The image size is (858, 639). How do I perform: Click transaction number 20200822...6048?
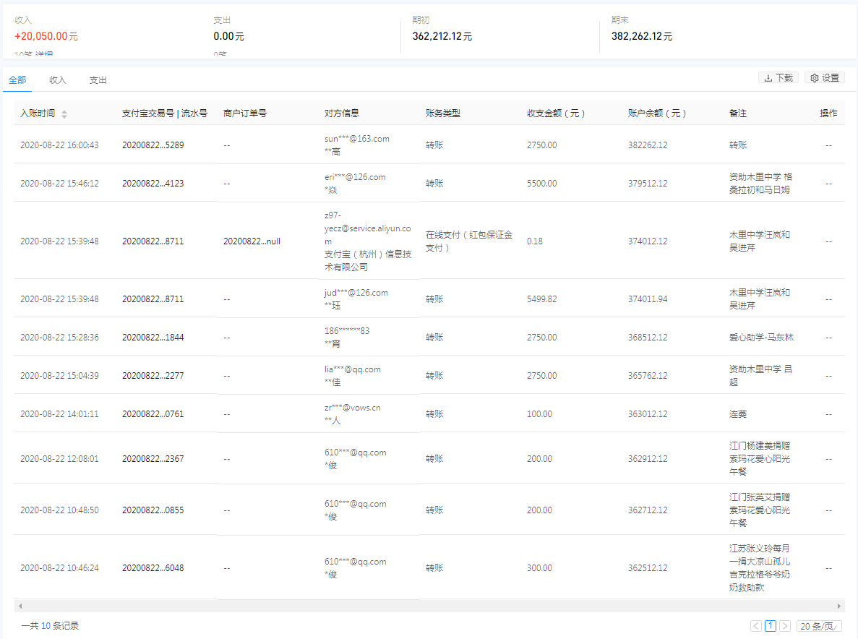(153, 568)
